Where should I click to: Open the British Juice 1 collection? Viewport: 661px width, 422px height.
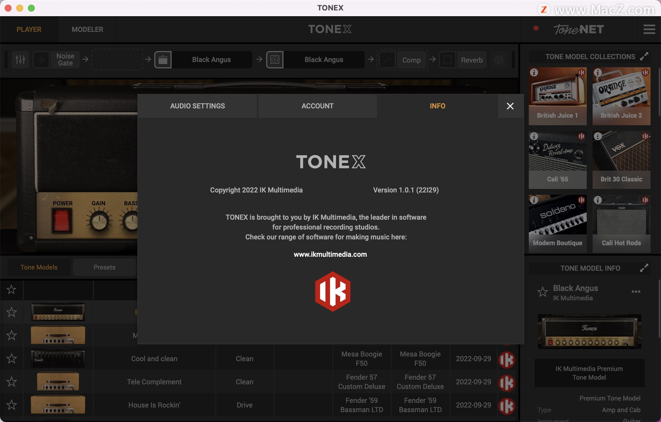pyautogui.click(x=557, y=96)
